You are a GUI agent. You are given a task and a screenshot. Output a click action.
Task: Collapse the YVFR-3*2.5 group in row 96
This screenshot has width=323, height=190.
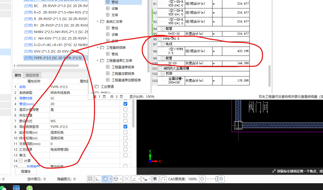click(x=160, y=39)
